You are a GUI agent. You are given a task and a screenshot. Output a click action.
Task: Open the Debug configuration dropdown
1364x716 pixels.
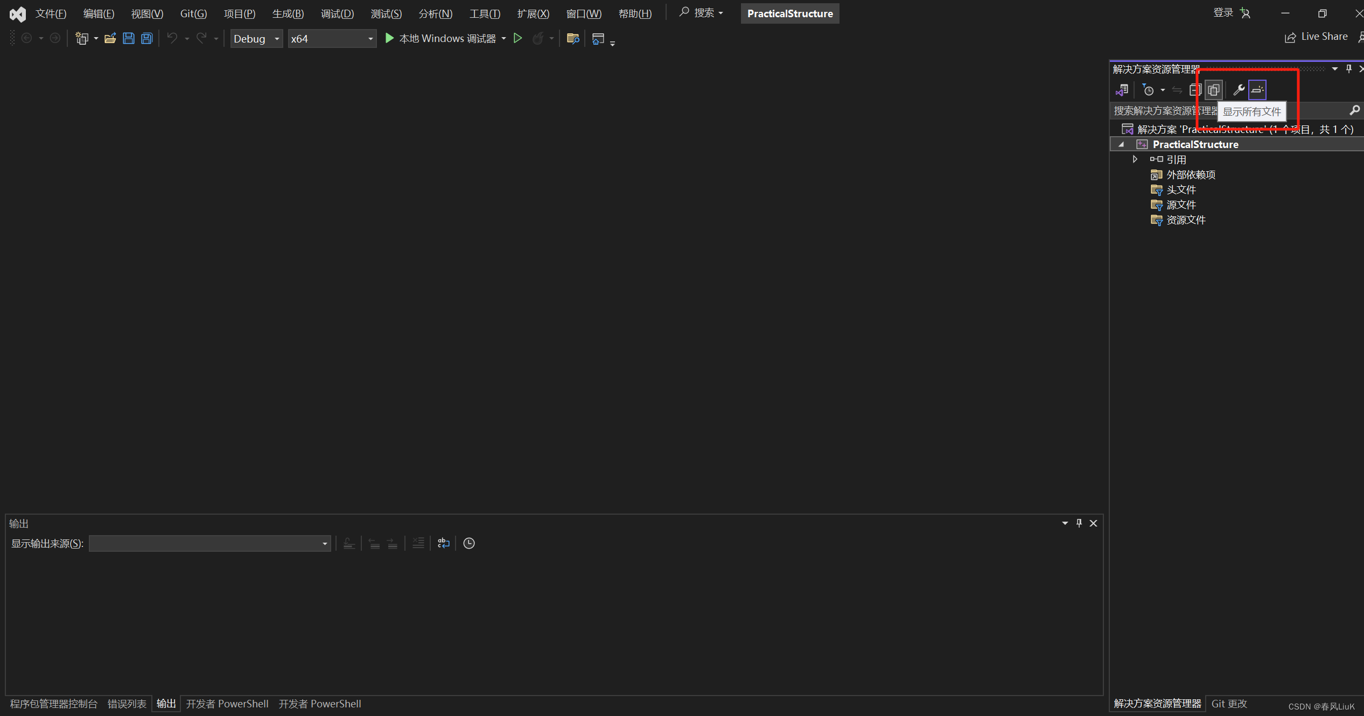[256, 39]
